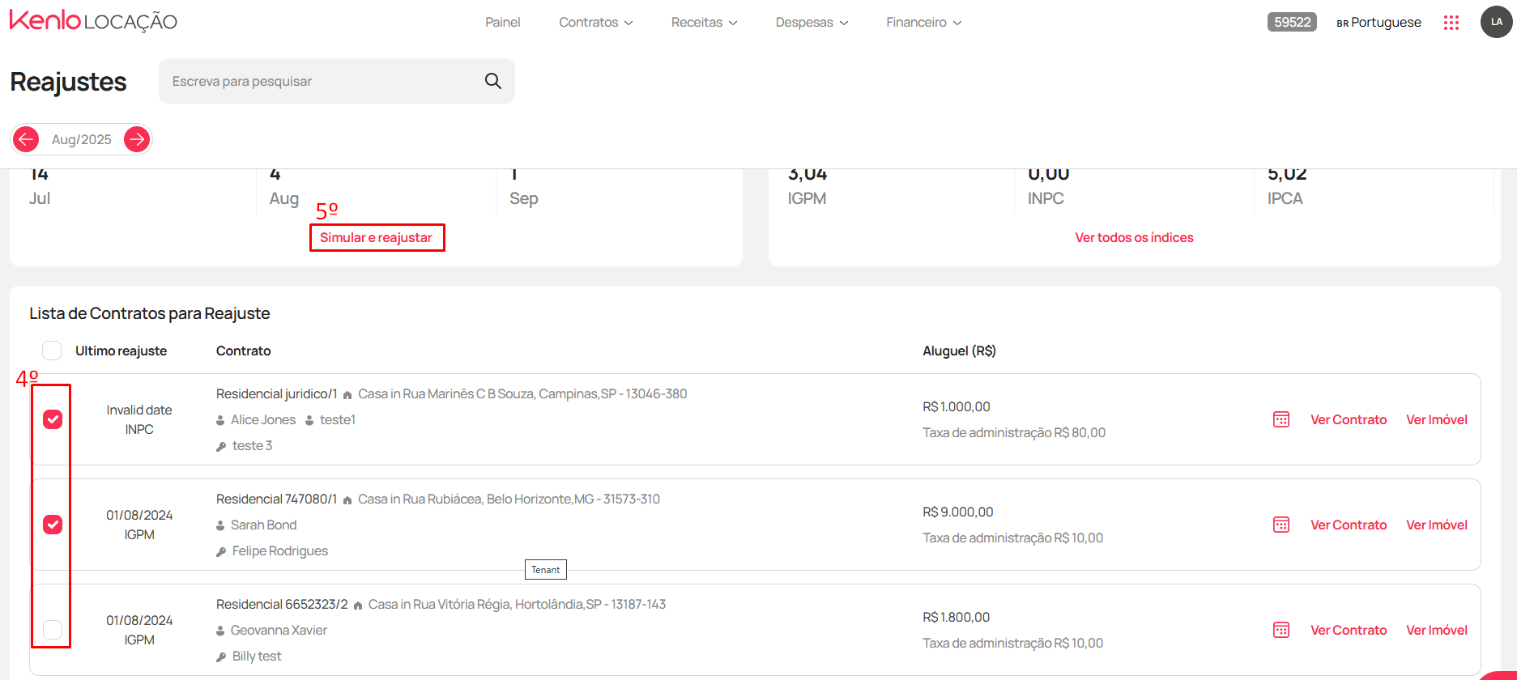Open Ver Contrato for Residencial 6652323/2
This screenshot has height=680, width=1517.
click(1349, 630)
